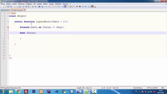This screenshot has width=167, height=94.
Task: Click the New file toolbar icon
Action: click(3, 7)
